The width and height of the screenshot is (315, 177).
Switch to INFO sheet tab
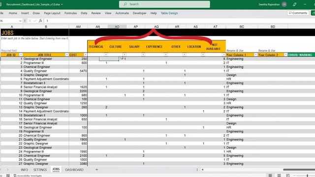pyautogui.click(x=24, y=170)
